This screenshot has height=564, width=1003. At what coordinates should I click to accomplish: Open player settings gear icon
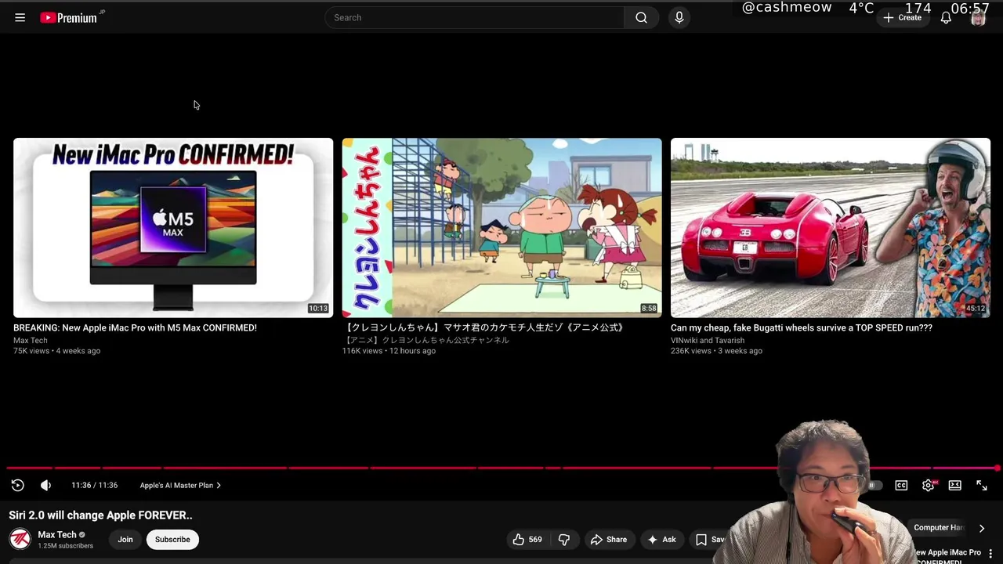[x=928, y=485]
